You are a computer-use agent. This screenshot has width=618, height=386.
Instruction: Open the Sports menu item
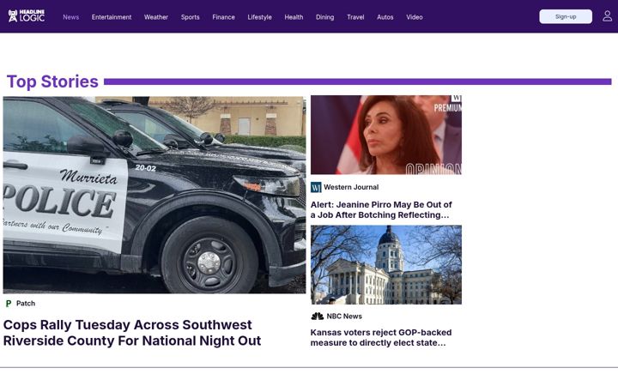[190, 17]
